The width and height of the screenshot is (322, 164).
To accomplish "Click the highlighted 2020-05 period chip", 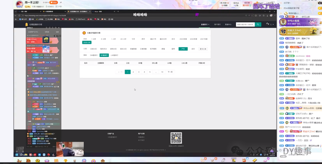I will (87, 42).
